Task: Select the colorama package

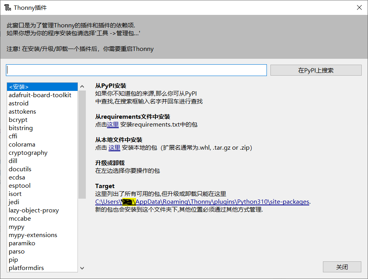Action: click(22, 144)
